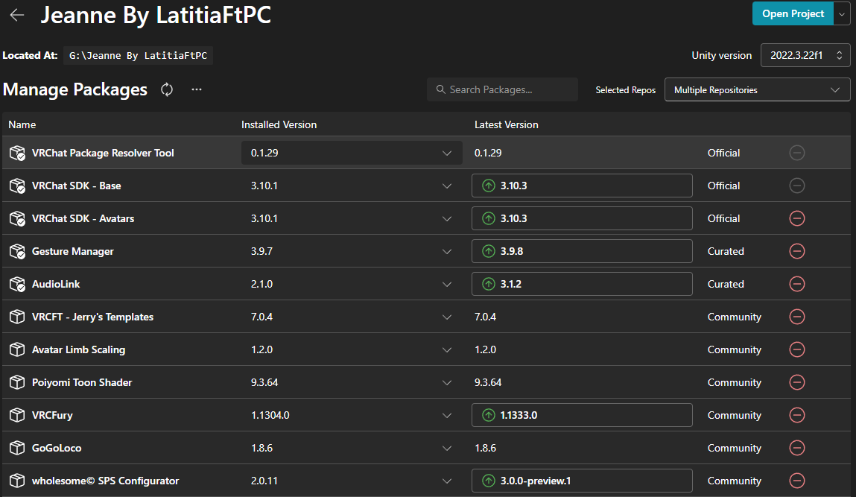
Task: Open installed version dropdown for Gesture Manager
Action: click(x=352, y=251)
